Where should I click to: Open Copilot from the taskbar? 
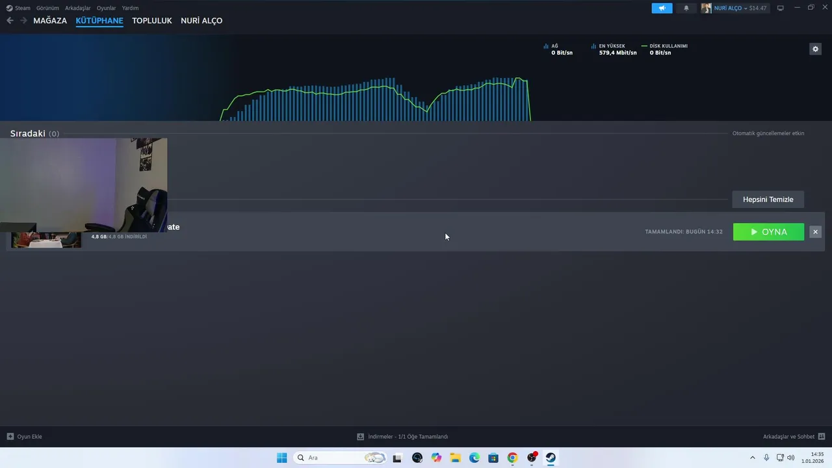coord(436,458)
